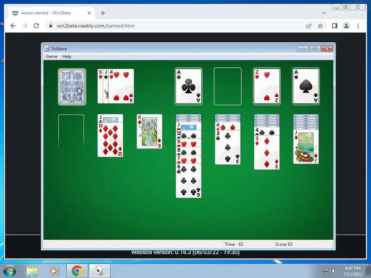Image resolution: width=371 pixels, height=278 pixels.
Task: Close the Access denied browser tab
Action: [x=89, y=13]
